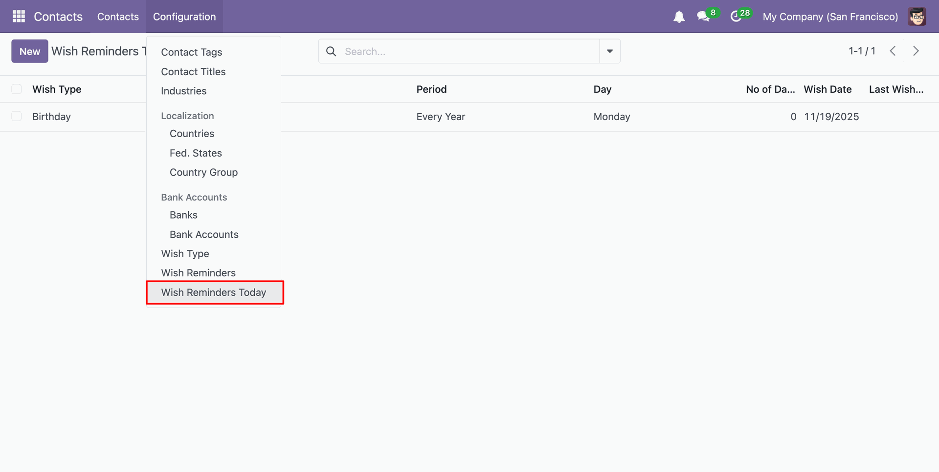Viewport: 939px width, 472px height.
Task: Click into the Search input field
Action: 469,51
